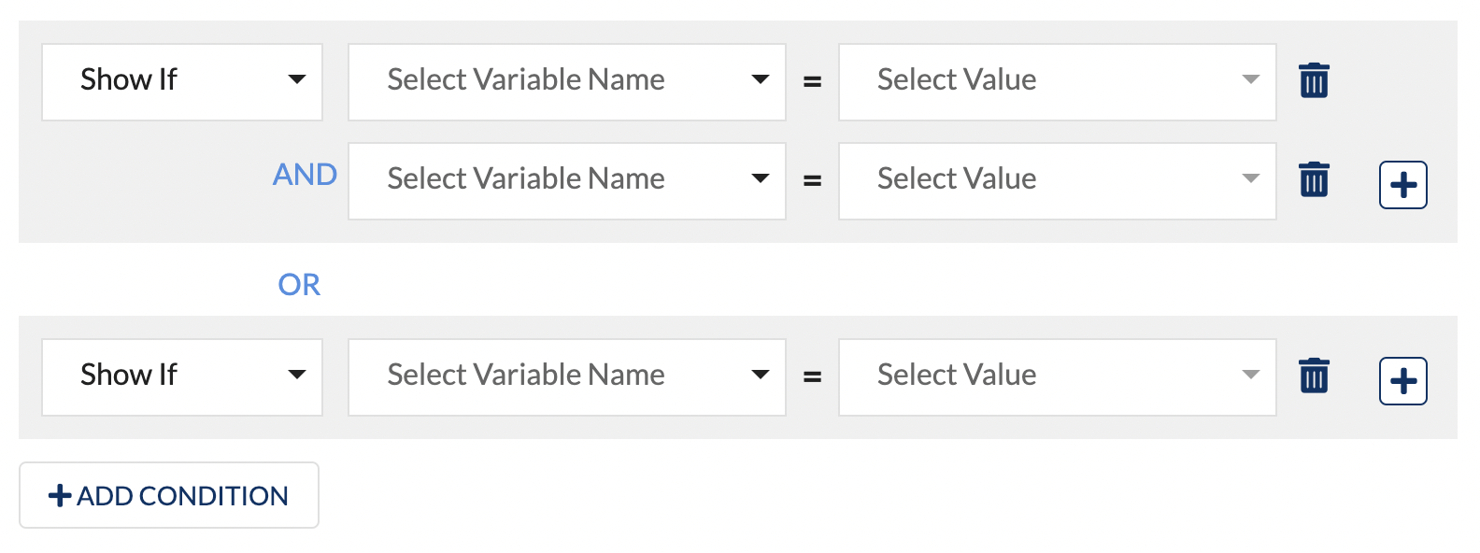This screenshot has width=1480, height=553.
Task: Click the plus symbol inside Add Condition
Action: click(60, 495)
